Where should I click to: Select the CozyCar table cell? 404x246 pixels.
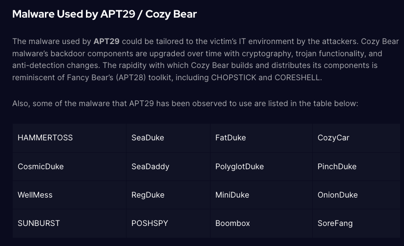point(334,138)
